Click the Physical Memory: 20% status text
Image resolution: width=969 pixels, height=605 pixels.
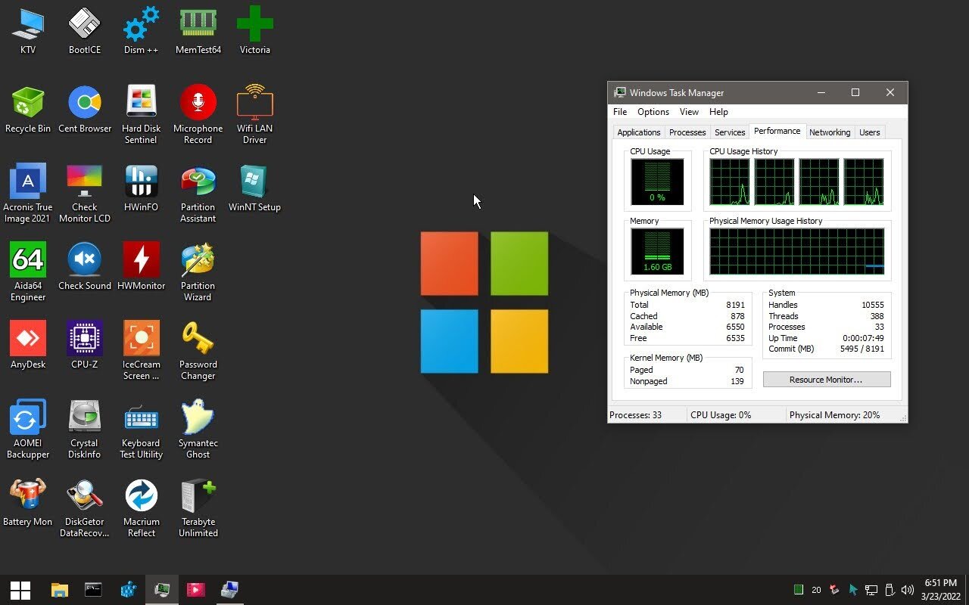834,415
